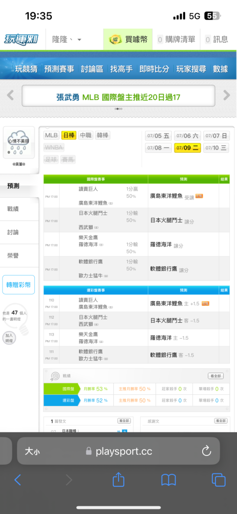Viewport: 237px width, 514px height.
Task: Tap 日本火腿鬥士 讓分 prediction
Action: (x=172, y=221)
